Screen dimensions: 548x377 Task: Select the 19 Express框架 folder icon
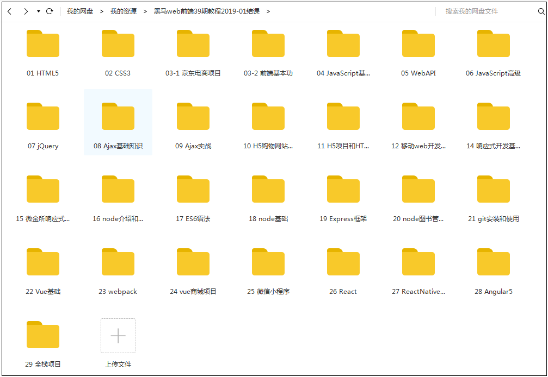[343, 189]
